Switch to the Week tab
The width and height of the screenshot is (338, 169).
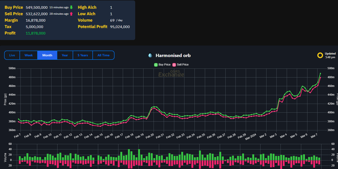28,55
